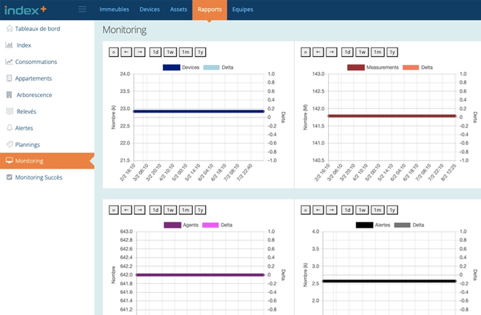
Task: Set Devices chart range to 1d
Action: (155, 52)
